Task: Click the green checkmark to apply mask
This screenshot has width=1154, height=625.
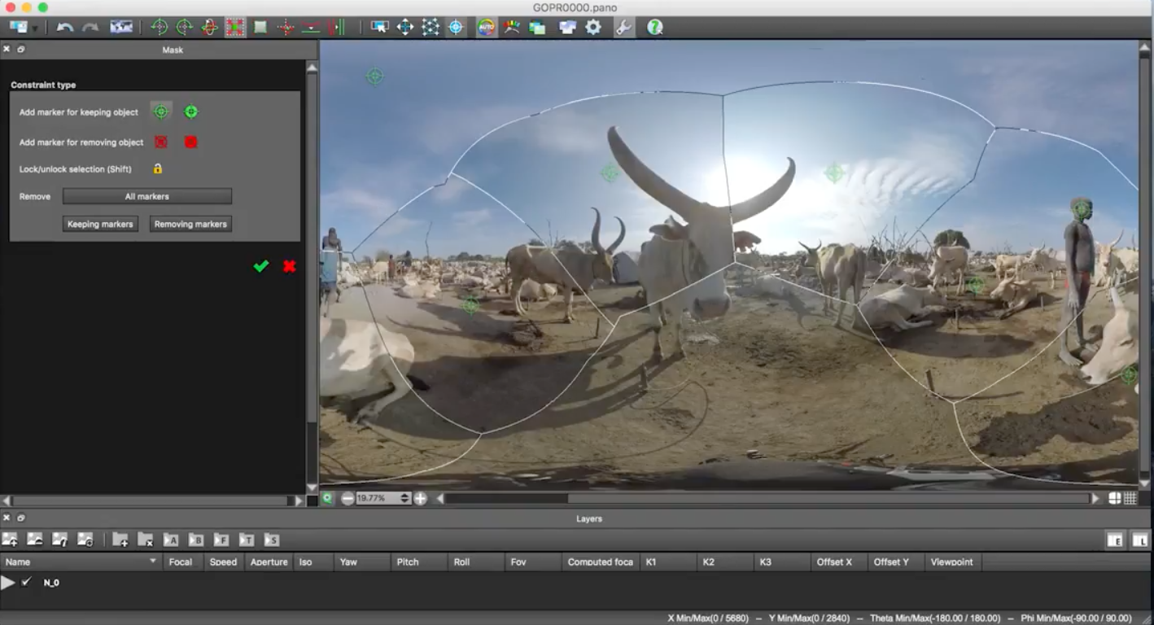Action: pyautogui.click(x=260, y=266)
